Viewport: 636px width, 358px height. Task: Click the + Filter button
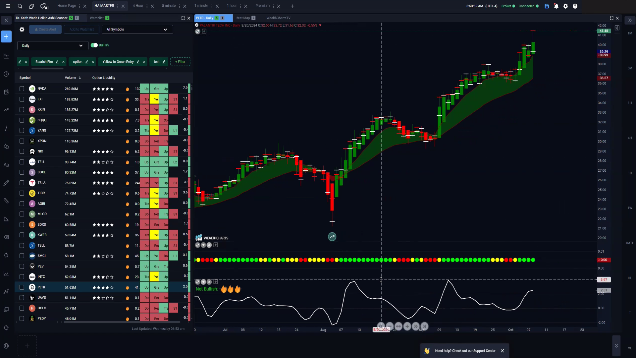(x=180, y=62)
